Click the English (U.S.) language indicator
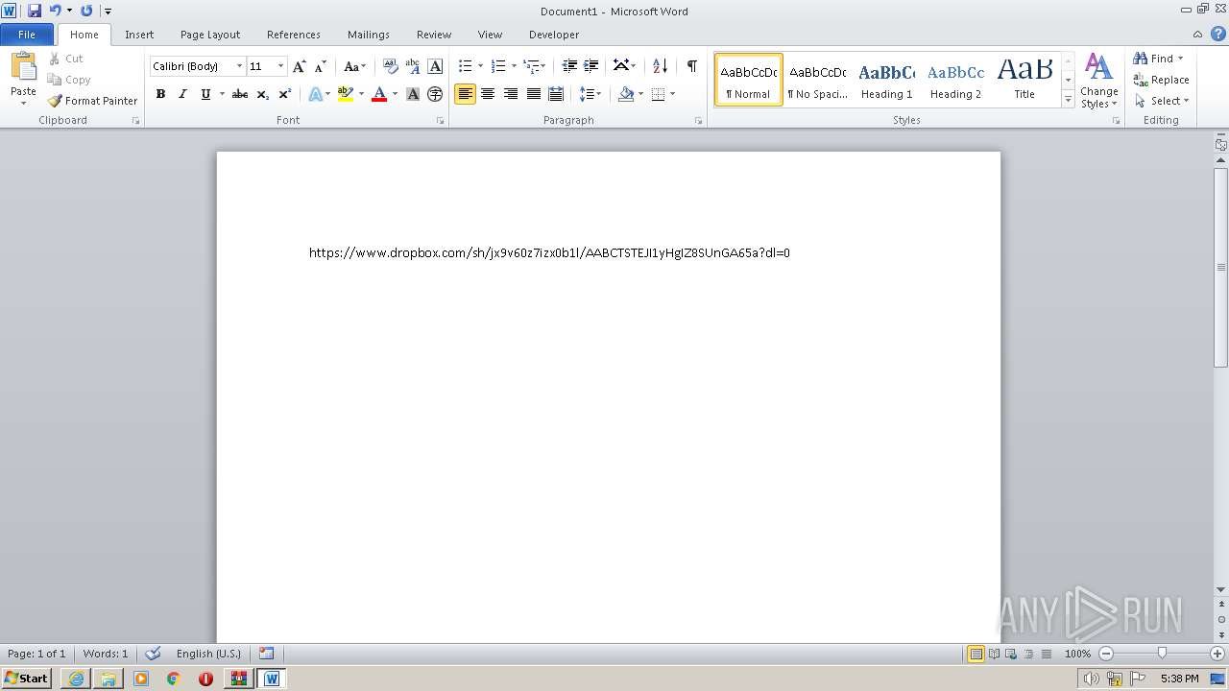 (208, 654)
